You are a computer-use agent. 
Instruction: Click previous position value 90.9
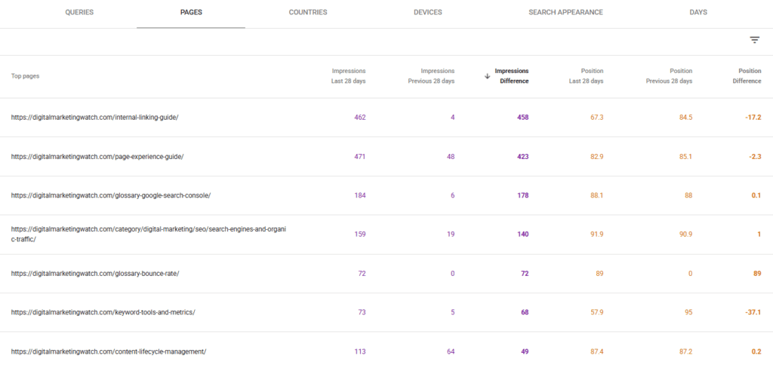coord(685,235)
